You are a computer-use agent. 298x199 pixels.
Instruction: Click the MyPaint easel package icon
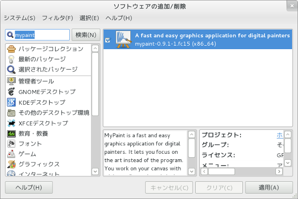click(x=123, y=39)
